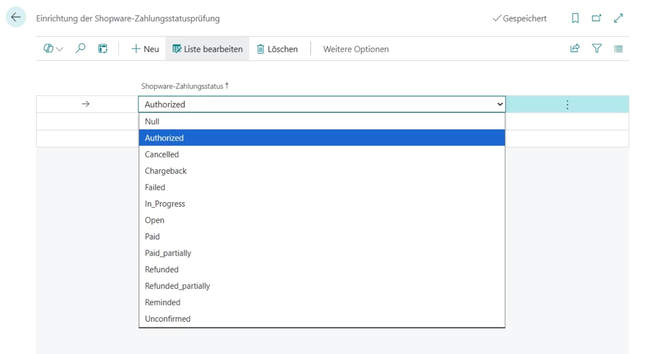
Task: Click the Gespeichert saved indicator
Action: [x=519, y=19]
